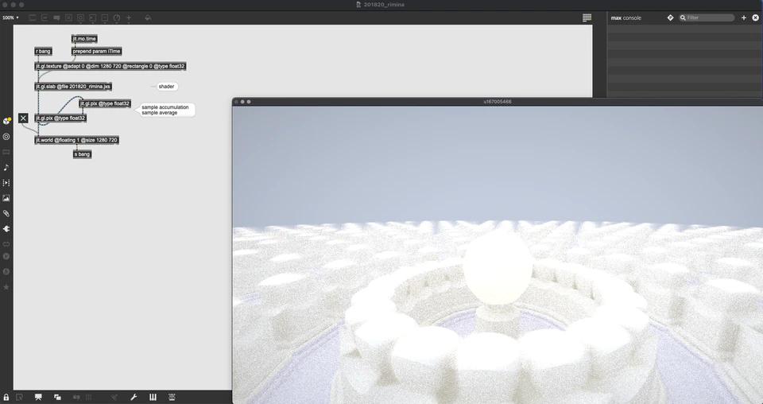
Task: Toggle the sidebar list view icon
Action: [x=587, y=17]
